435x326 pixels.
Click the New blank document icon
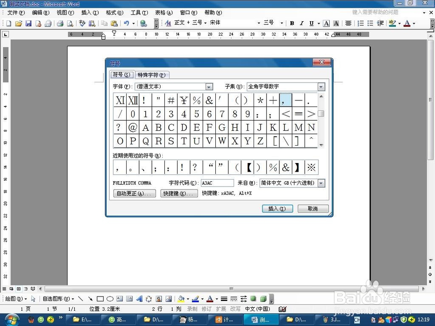[9, 23]
